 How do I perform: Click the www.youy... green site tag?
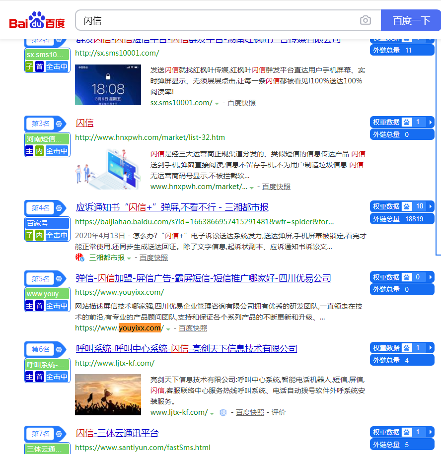point(47,294)
